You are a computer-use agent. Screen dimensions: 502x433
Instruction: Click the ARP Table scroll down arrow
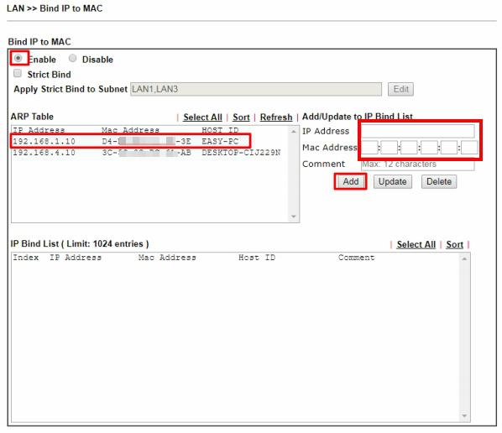(x=294, y=216)
